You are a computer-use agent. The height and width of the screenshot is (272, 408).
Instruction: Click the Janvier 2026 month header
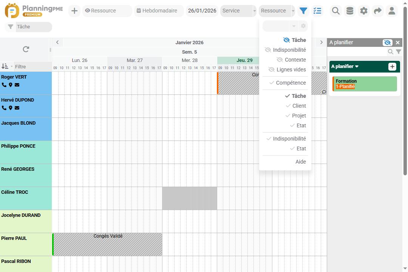point(189,42)
